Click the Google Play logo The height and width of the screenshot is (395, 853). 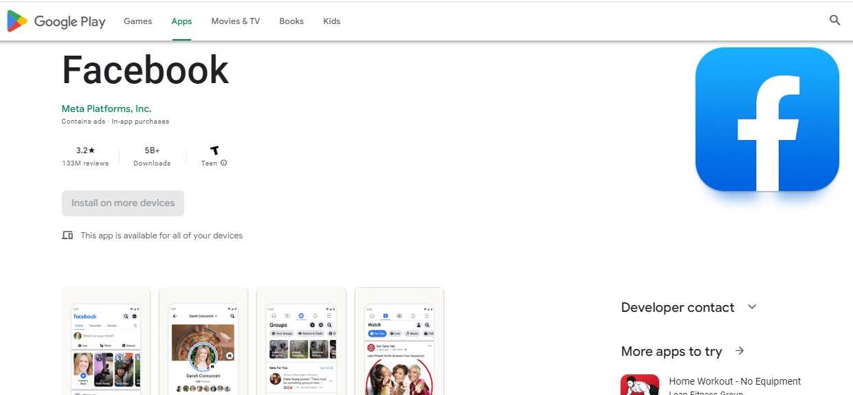point(56,21)
